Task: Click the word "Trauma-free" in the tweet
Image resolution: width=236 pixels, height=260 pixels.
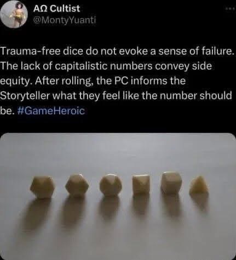Action: 31,52
